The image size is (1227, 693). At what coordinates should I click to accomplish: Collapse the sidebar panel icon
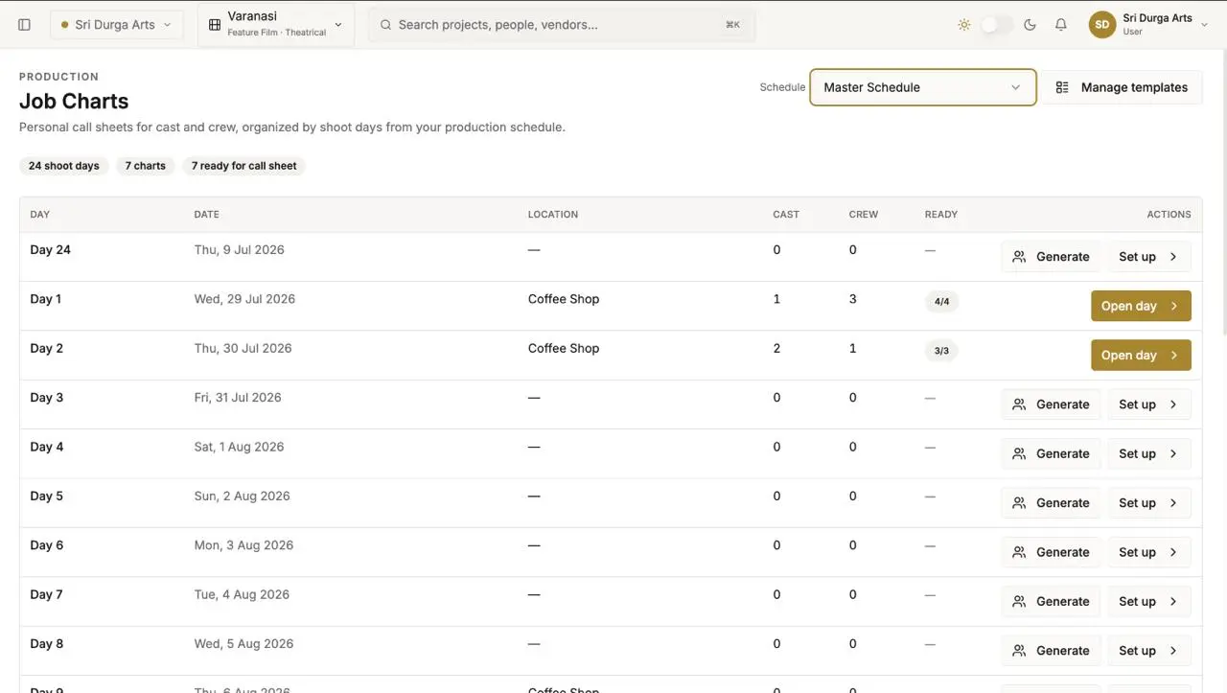(25, 25)
